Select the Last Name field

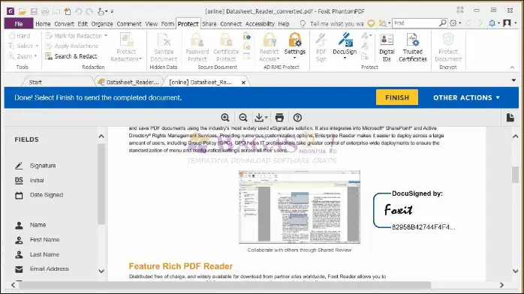click(37, 254)
